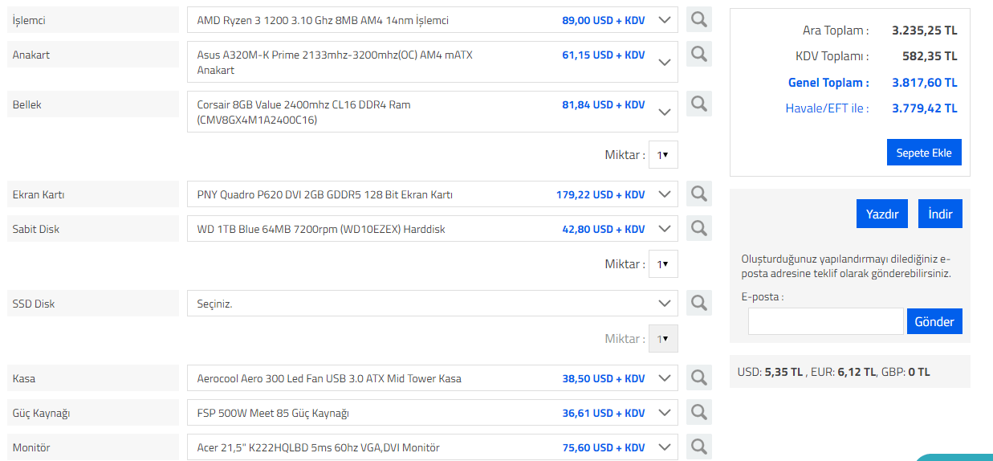This screenshot has height=461, width=993.
Task: Click the search icon beside İşlemci row
Action: pyautogui.click(x=699, y=20)
